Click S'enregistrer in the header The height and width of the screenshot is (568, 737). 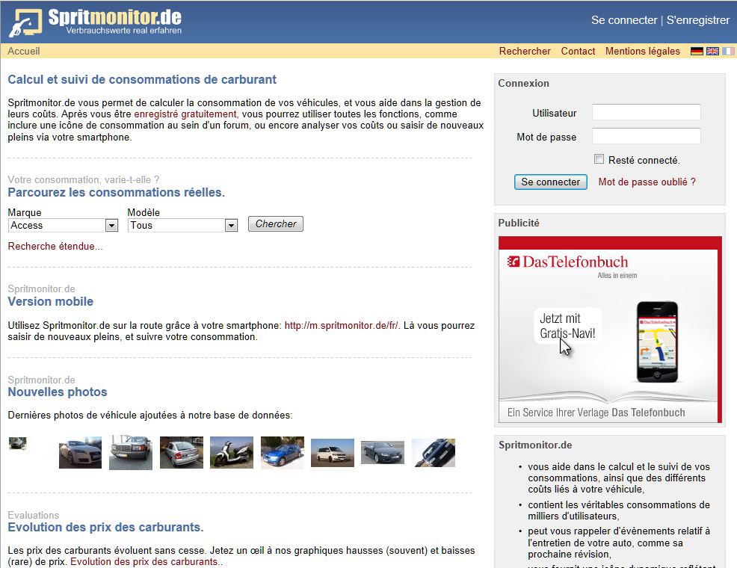point(698,20)
